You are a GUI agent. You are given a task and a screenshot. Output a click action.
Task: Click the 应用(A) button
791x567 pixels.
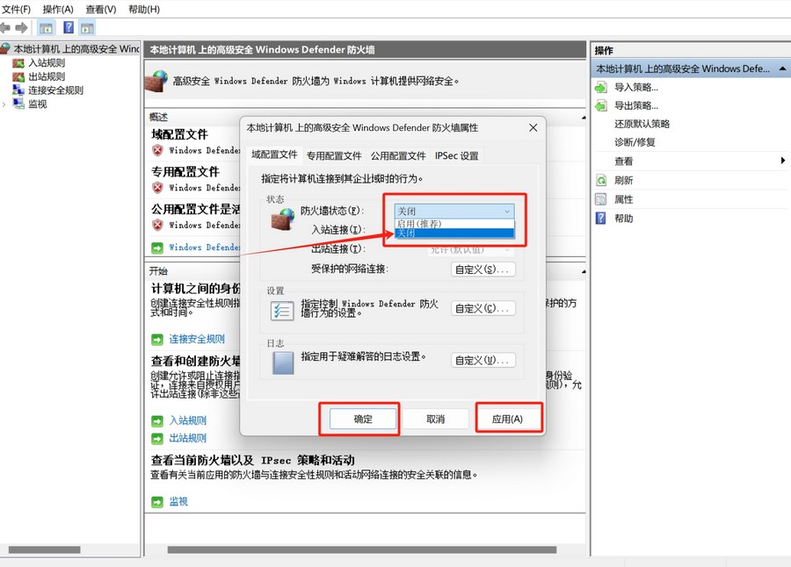(507, 419)
